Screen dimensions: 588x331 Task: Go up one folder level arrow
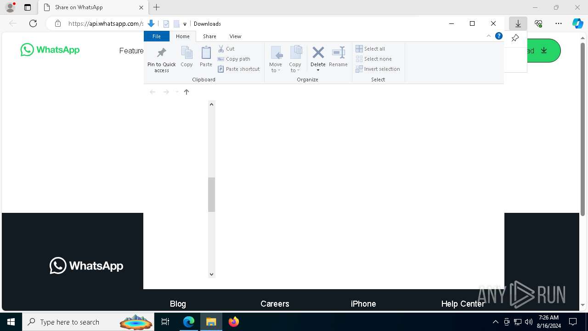[187, 92]
